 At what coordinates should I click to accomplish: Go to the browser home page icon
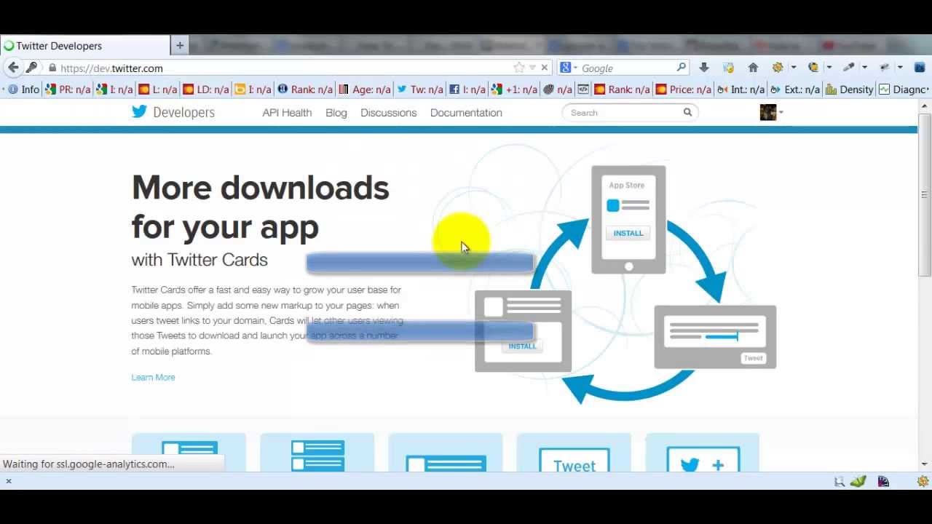point(753,68)
